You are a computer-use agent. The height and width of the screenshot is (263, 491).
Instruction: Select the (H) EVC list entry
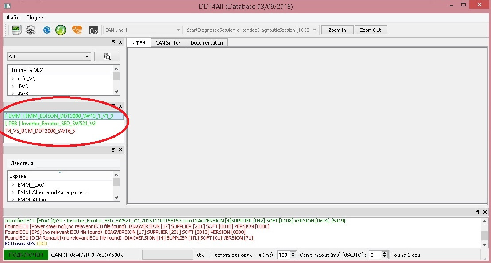(x=27, y=79)
